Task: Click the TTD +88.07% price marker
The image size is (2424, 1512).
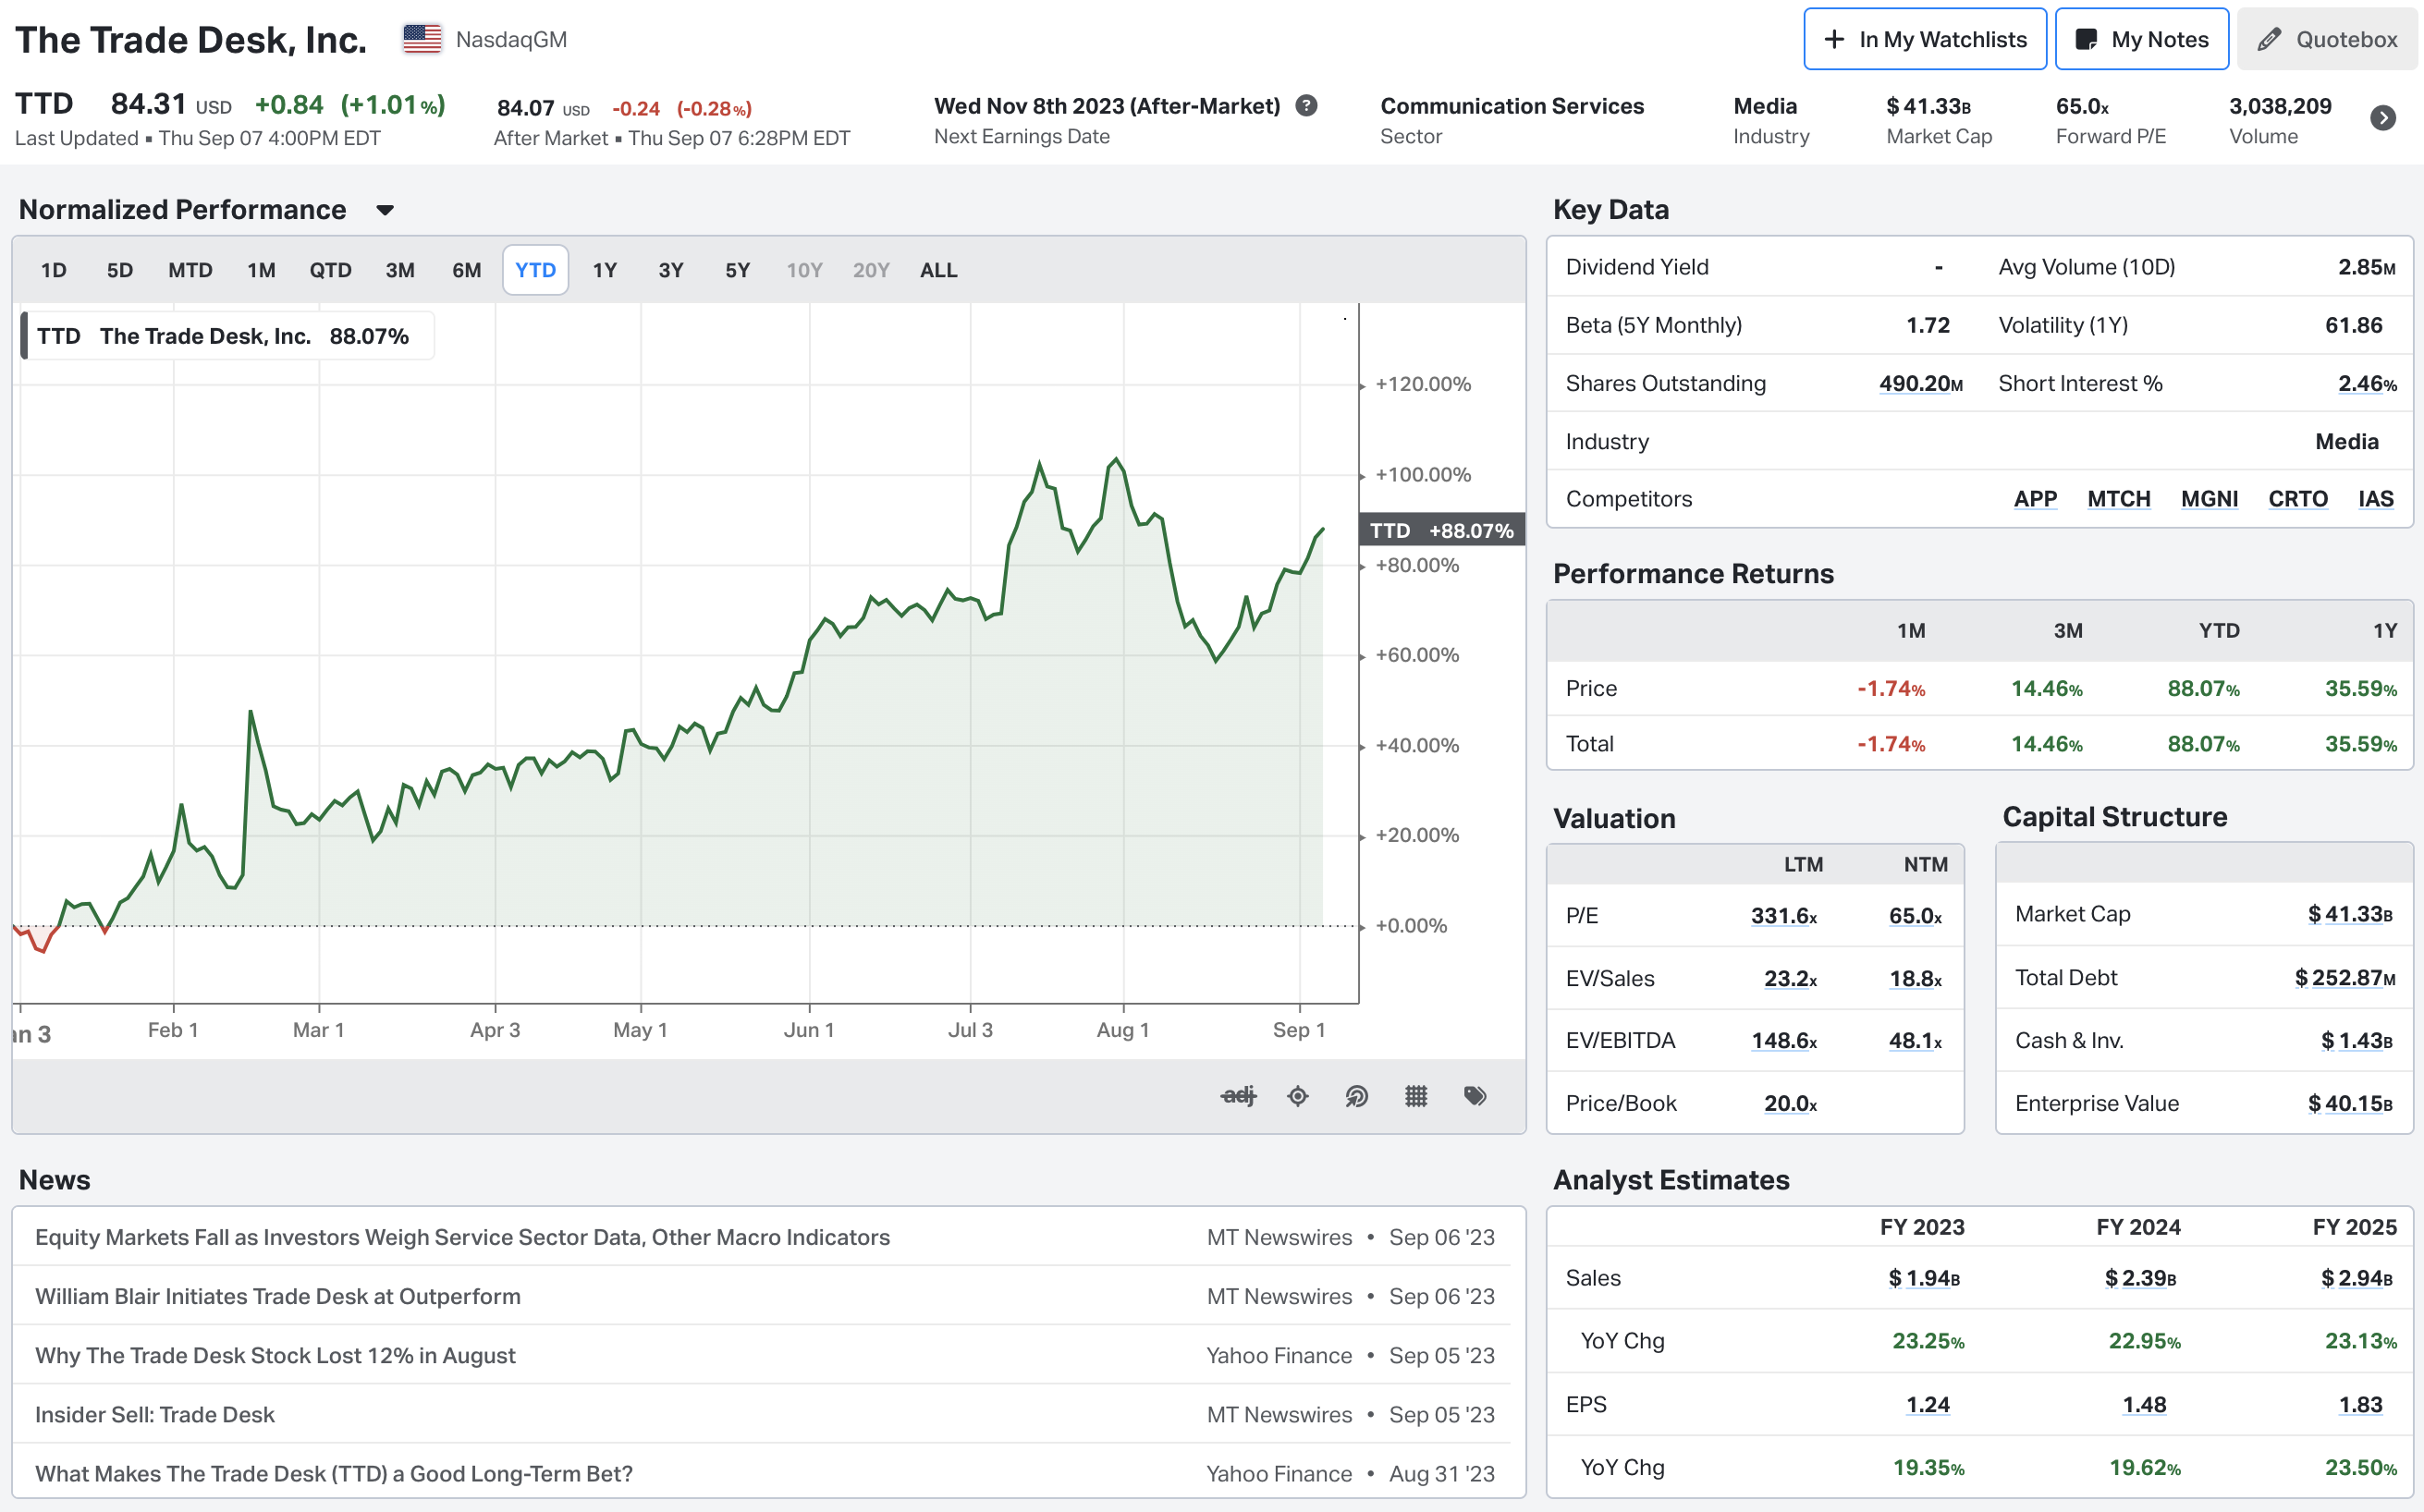Action: [1441, 530]
